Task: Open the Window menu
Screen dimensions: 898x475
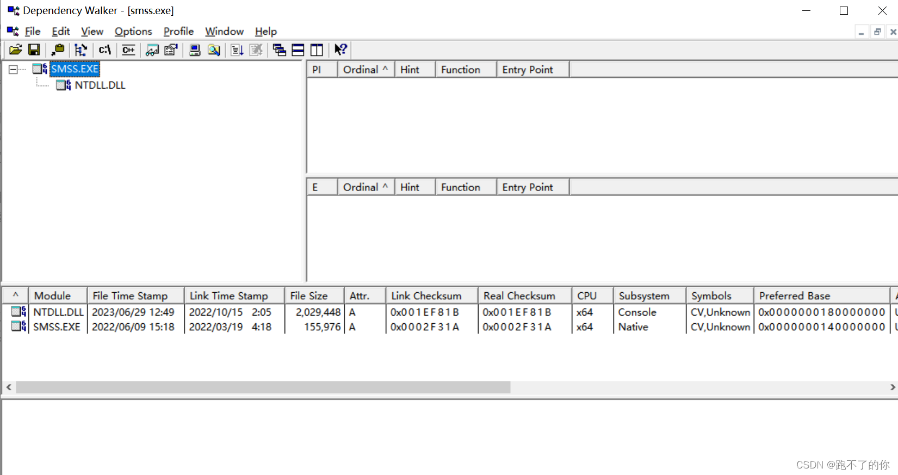Action: point(224,31)
